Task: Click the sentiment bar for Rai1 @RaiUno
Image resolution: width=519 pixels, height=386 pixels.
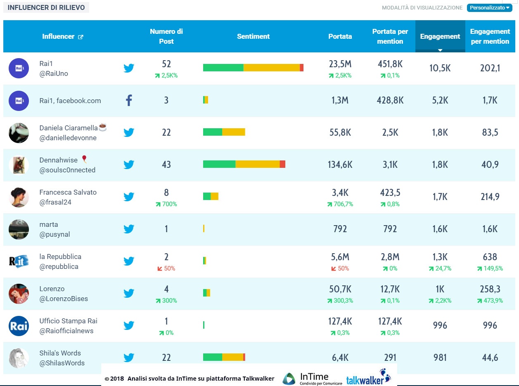Action: [x=253, y=68]
